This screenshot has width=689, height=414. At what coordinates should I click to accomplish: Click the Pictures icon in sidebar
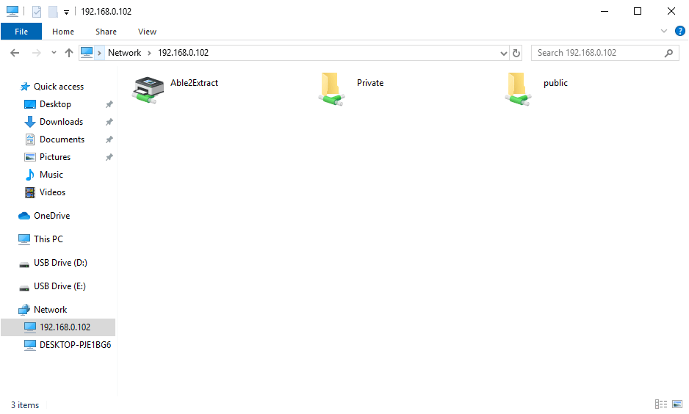point(30,157)
